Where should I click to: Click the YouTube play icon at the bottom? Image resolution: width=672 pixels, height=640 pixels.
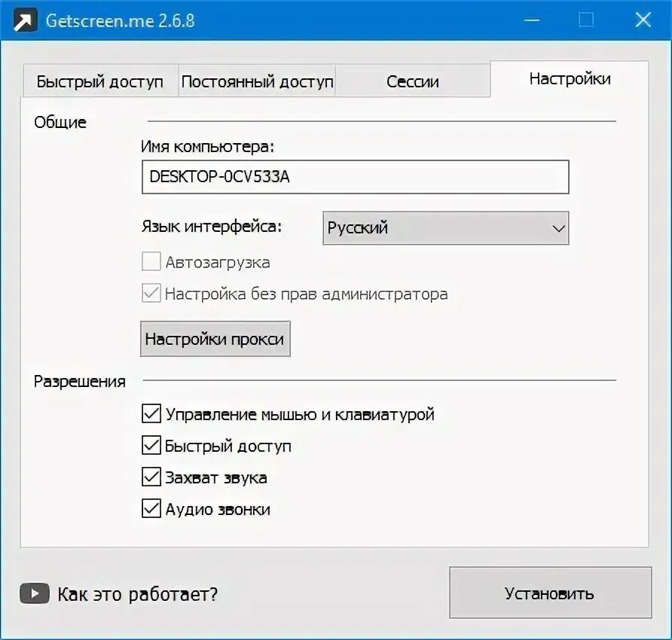coord(35,593)
